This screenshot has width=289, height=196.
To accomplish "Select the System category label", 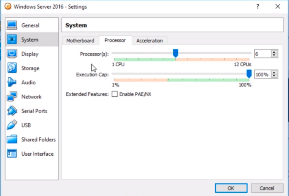I will click(x=30, y=40).
